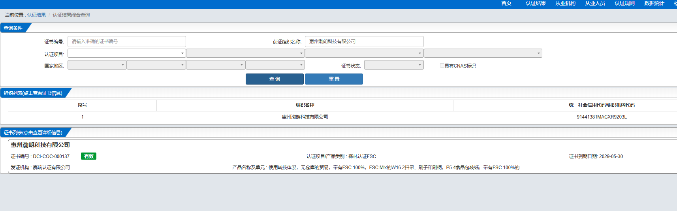Click credit code 91441381MACXR9203L
The height and width of the screenshot is (211, 677).
tap(602, 117)
